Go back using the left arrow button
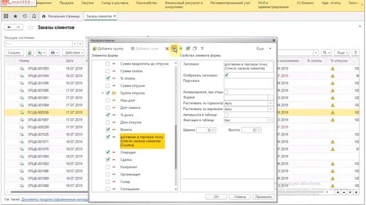This screenshot has width=366, height=205. point(9,27)
